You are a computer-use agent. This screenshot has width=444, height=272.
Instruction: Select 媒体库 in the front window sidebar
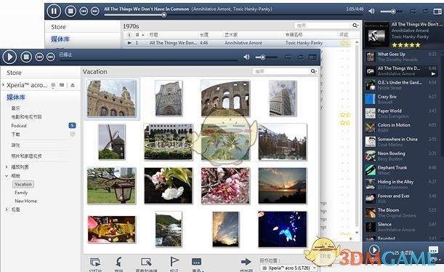pyautogui.click(x=16, y=97)
